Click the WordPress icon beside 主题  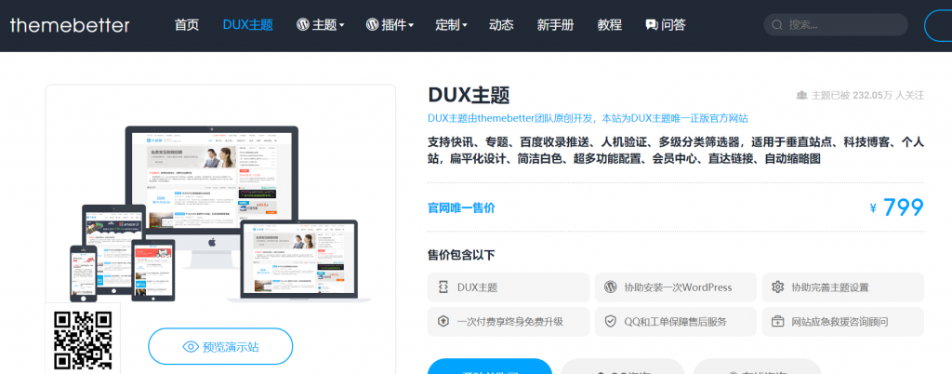(303, 25)
